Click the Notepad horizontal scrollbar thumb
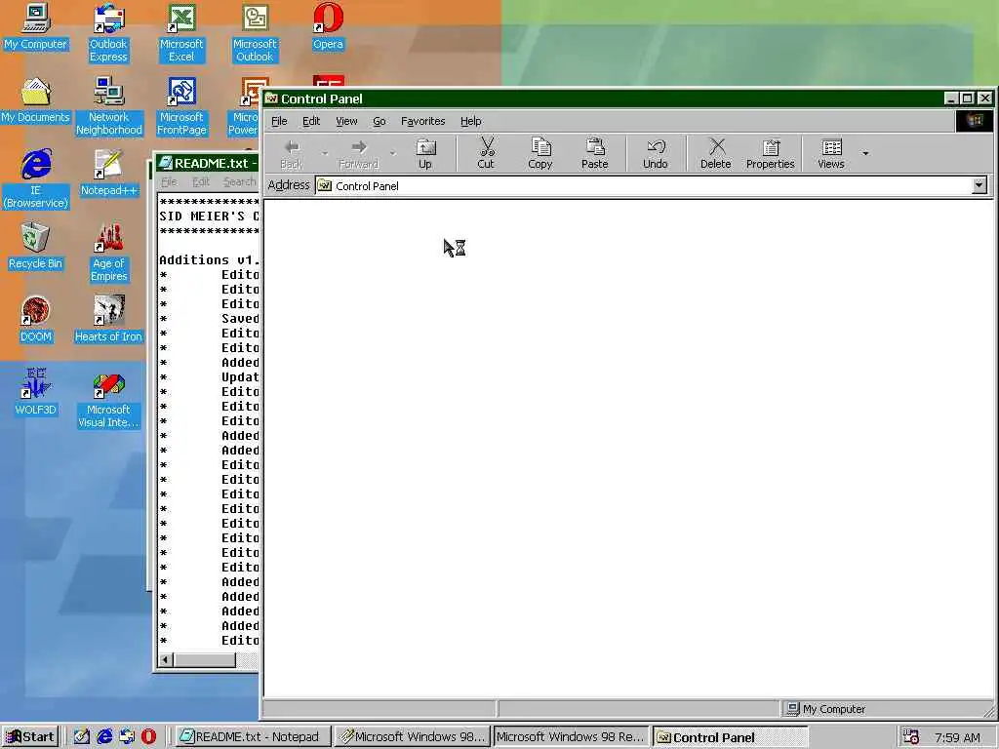 pos(205,660)
